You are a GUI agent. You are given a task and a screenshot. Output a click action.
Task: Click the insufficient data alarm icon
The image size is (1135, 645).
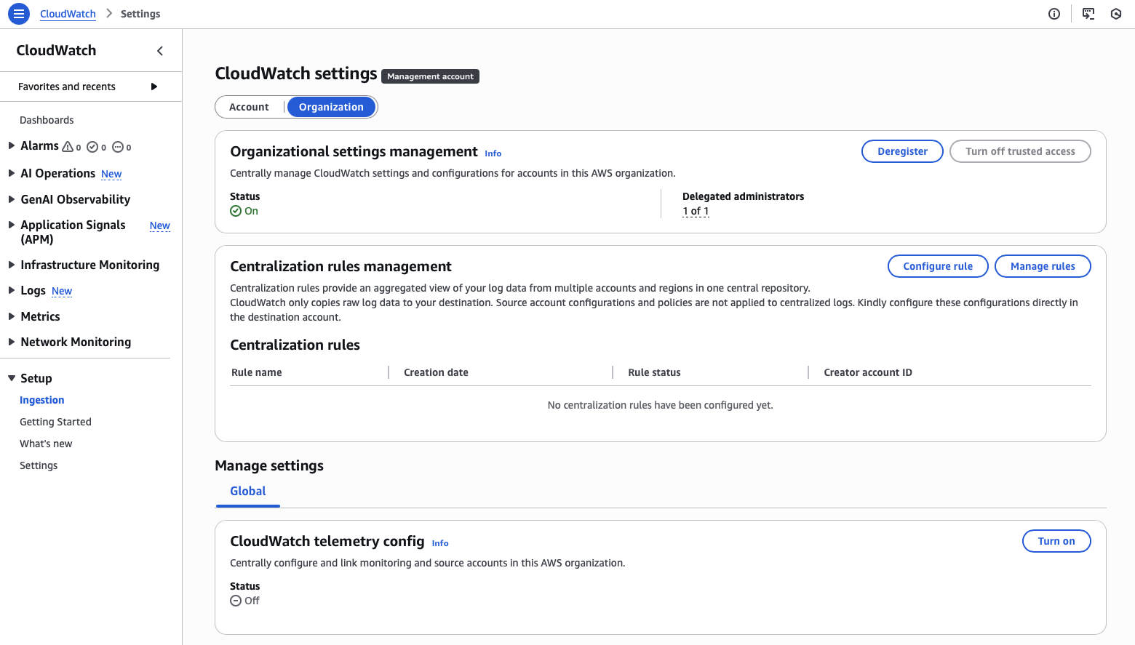tap(118, 147)
